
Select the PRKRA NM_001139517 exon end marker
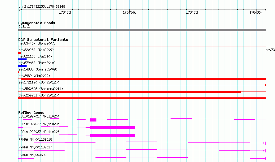point(266,151)
